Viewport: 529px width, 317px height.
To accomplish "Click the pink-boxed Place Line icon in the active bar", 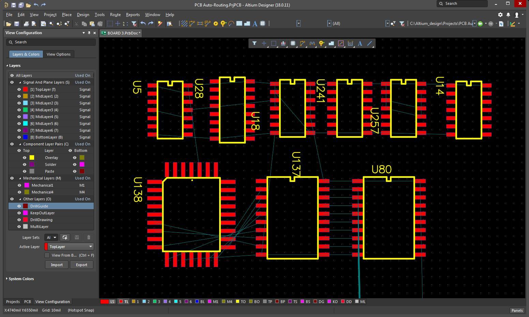I will (341, 43).
